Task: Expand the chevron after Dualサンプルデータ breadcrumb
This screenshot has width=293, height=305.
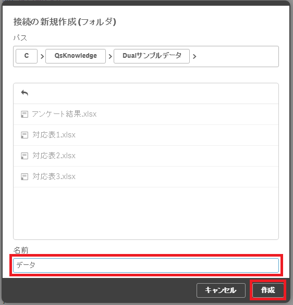Action: pyautogui.click(x=194, y=56)
